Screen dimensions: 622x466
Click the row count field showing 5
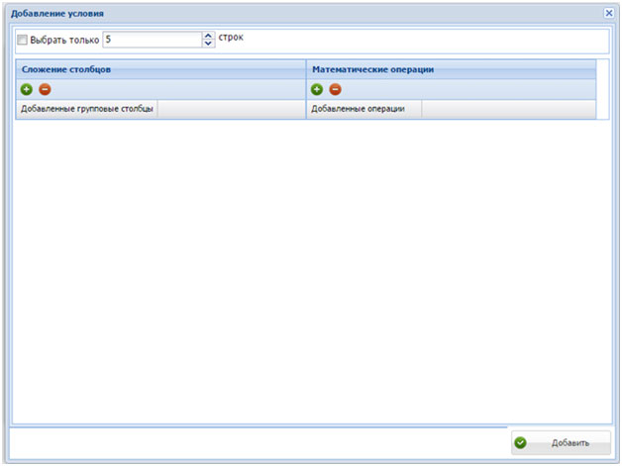(151, 40)
